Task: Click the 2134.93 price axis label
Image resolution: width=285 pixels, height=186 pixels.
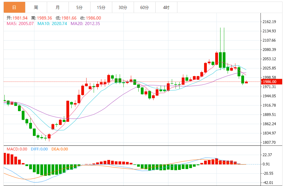Action: click(x=269, y=31)
